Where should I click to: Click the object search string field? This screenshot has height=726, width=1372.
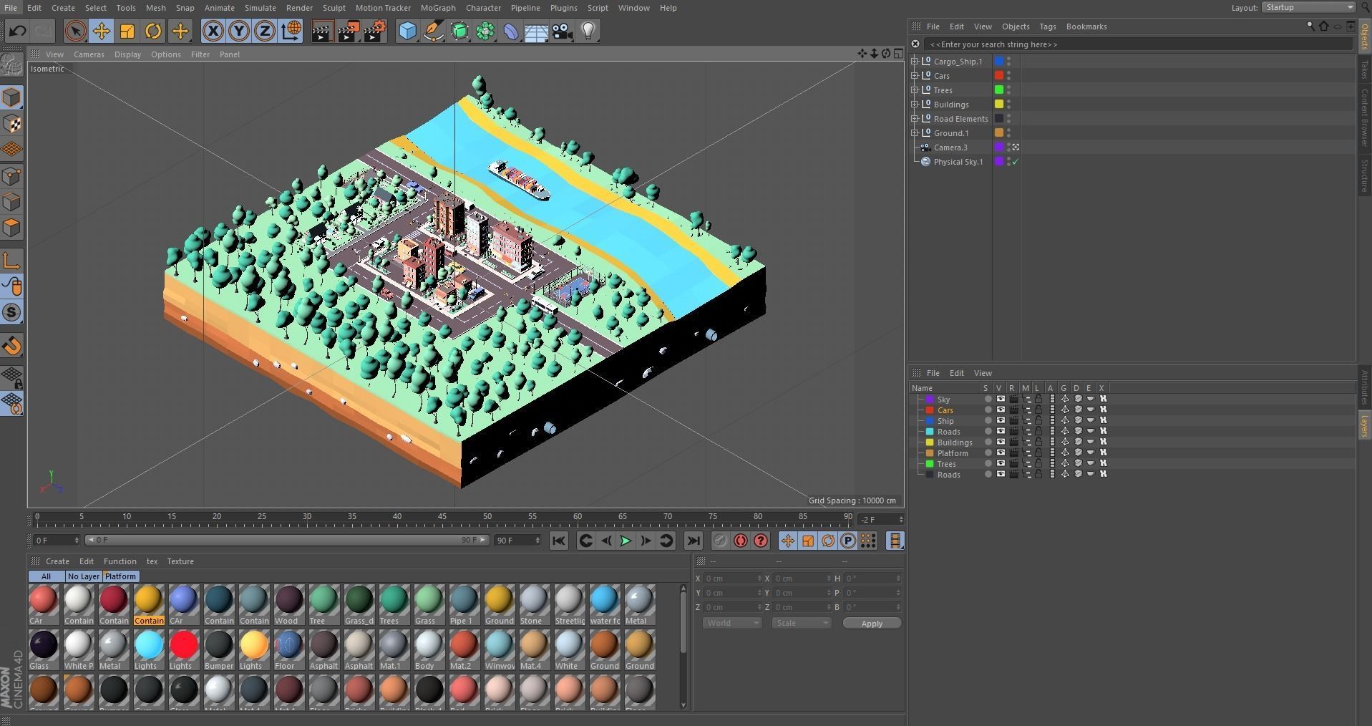click(1138, 44)
